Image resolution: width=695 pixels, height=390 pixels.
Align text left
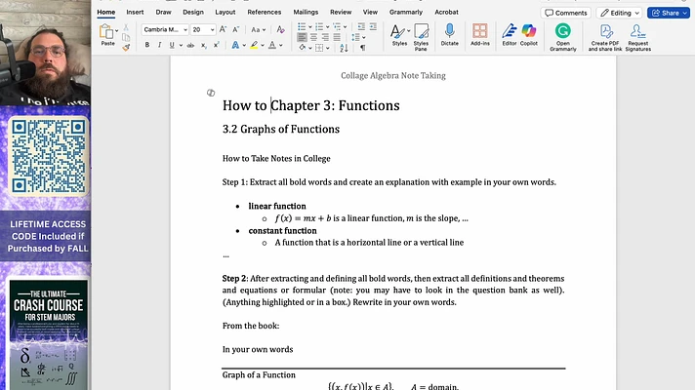pos(302,37)
